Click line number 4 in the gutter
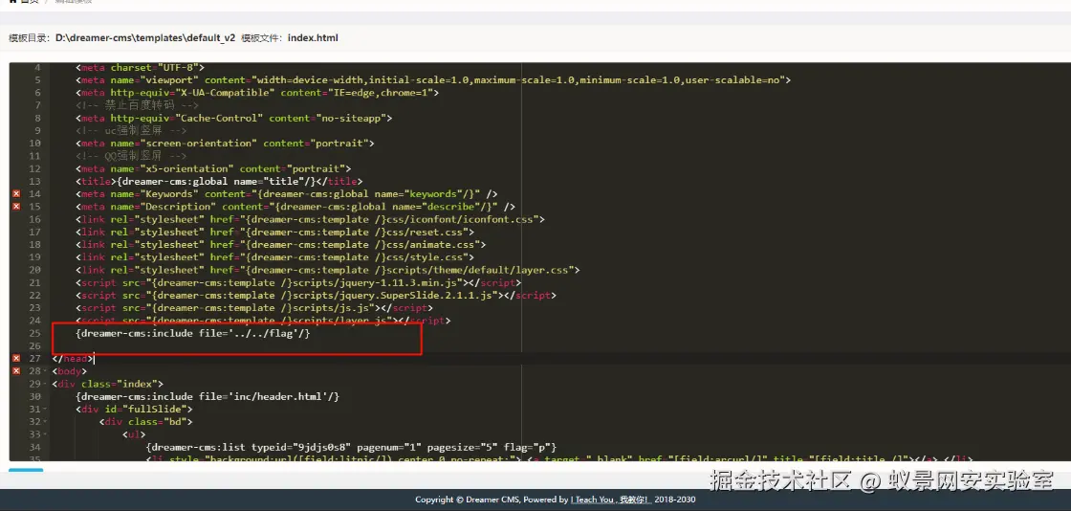 [x=37, y=68]
